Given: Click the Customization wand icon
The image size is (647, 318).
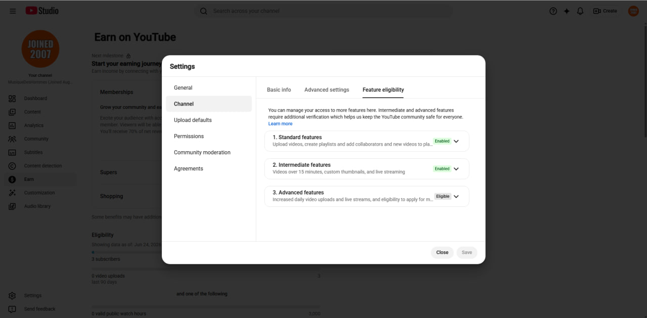Looking at the screenshot, I should (x=12, y=193).
